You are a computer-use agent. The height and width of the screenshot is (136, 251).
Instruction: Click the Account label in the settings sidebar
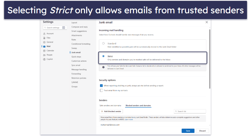[50, 34]
